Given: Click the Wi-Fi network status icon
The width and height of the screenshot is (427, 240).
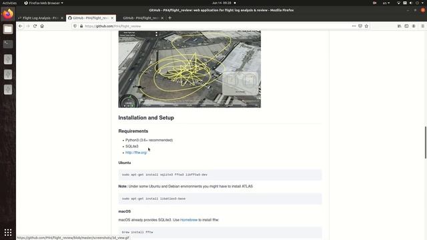Looking at the screenshot, I should click(x=398, y=3).
